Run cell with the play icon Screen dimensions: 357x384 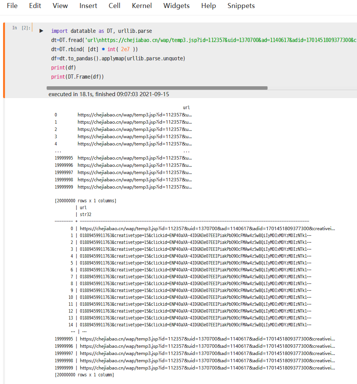(x=41, y=31)
